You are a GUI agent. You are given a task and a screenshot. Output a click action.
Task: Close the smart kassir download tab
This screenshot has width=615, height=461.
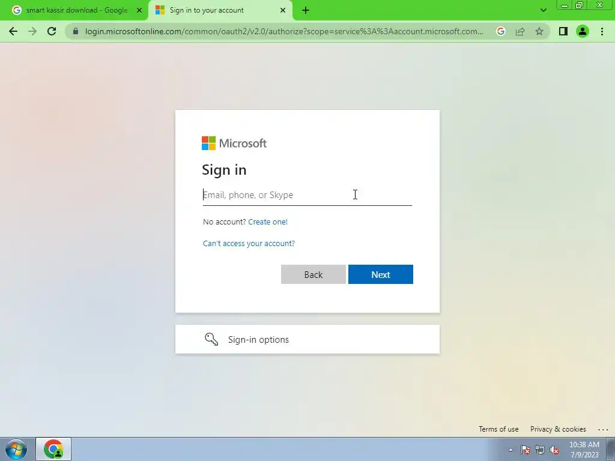click(x=139, y=10)
